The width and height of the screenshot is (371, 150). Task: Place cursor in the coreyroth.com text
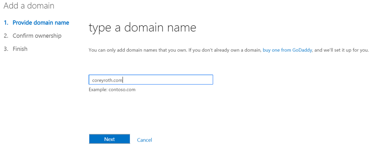point(107,80)
